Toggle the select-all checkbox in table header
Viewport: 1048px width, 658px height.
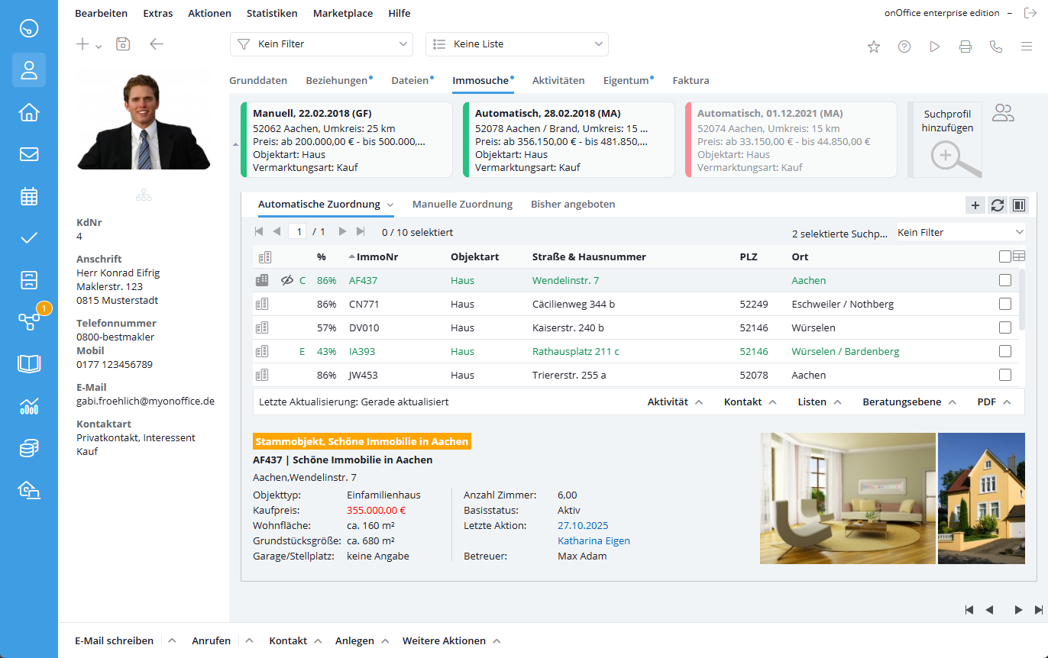[1005, 256]
